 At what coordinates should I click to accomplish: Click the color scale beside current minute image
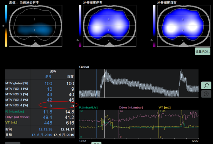pos(154,26)
